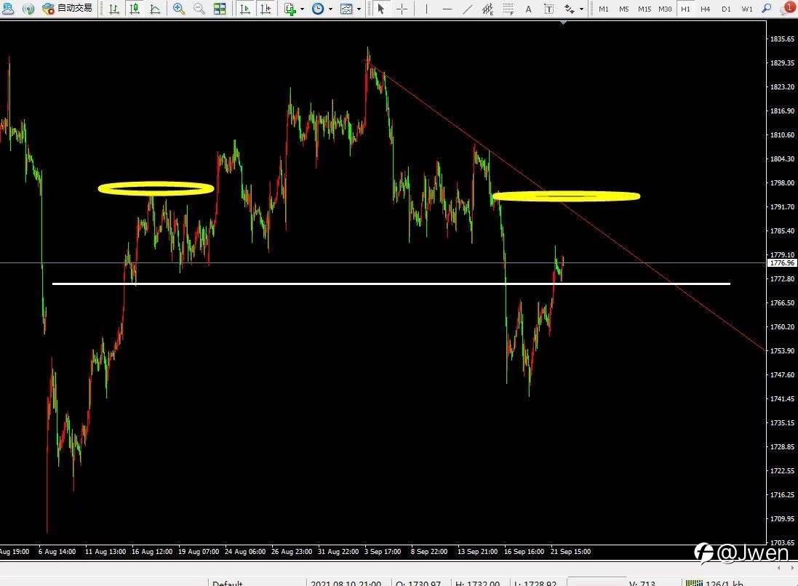Click the V: 713 volume status field
798x586 pixels.
[x=642, y=583]
